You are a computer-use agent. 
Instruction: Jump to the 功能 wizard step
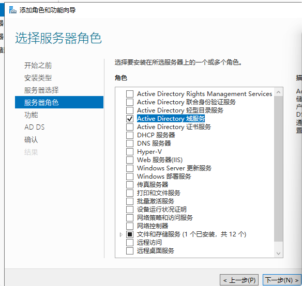(x=31, y=115)
